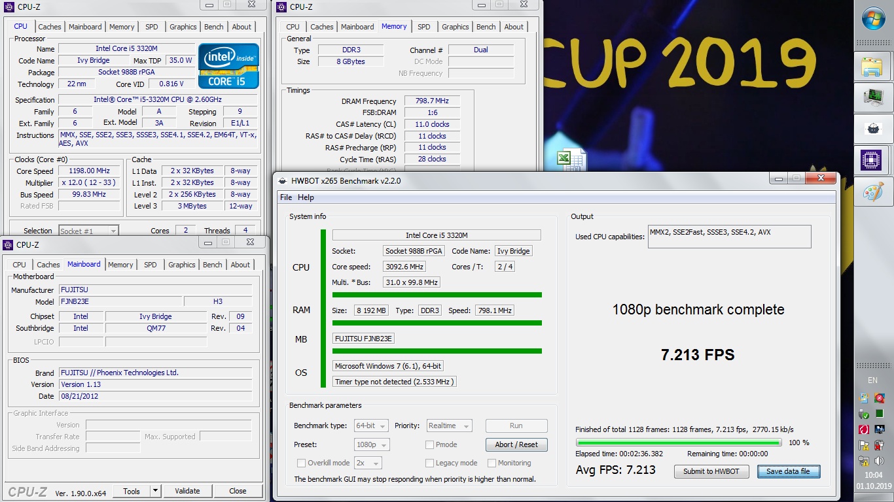Switch to Graphics tab in top-left CPU-Z window
The height and width of the screenshot is (502, 894).
pos(183,27)
